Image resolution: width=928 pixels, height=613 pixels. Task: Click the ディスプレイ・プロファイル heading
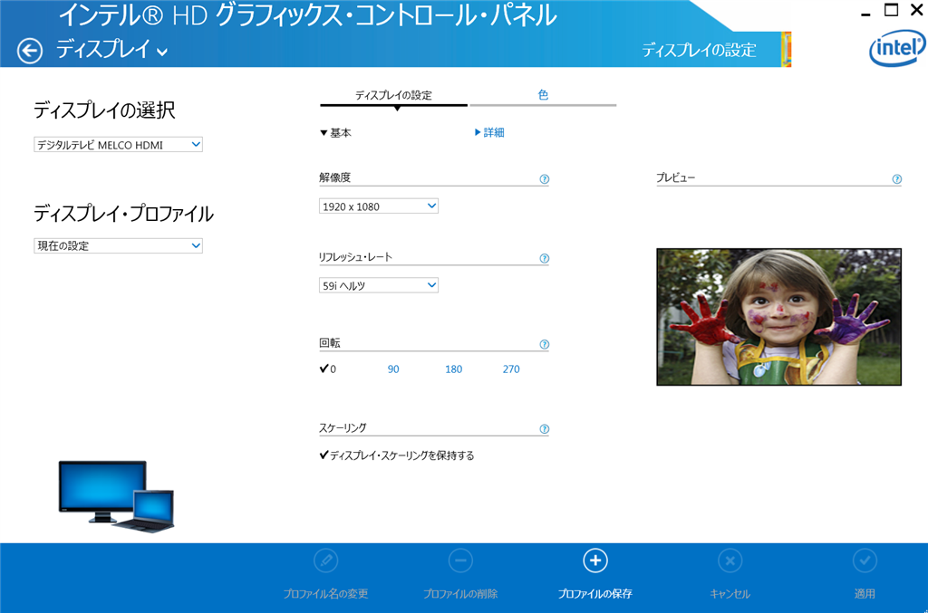[123, 214]
